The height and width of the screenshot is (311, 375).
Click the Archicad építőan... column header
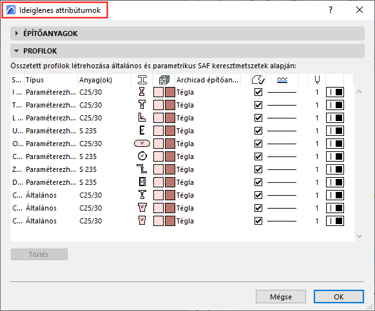207,80
